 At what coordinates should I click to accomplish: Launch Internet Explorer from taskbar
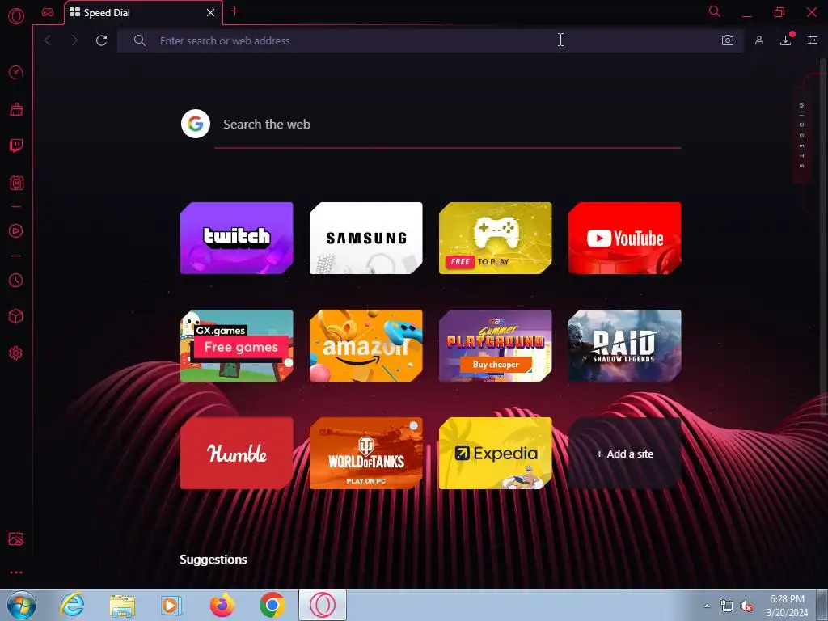coord(72,605)
